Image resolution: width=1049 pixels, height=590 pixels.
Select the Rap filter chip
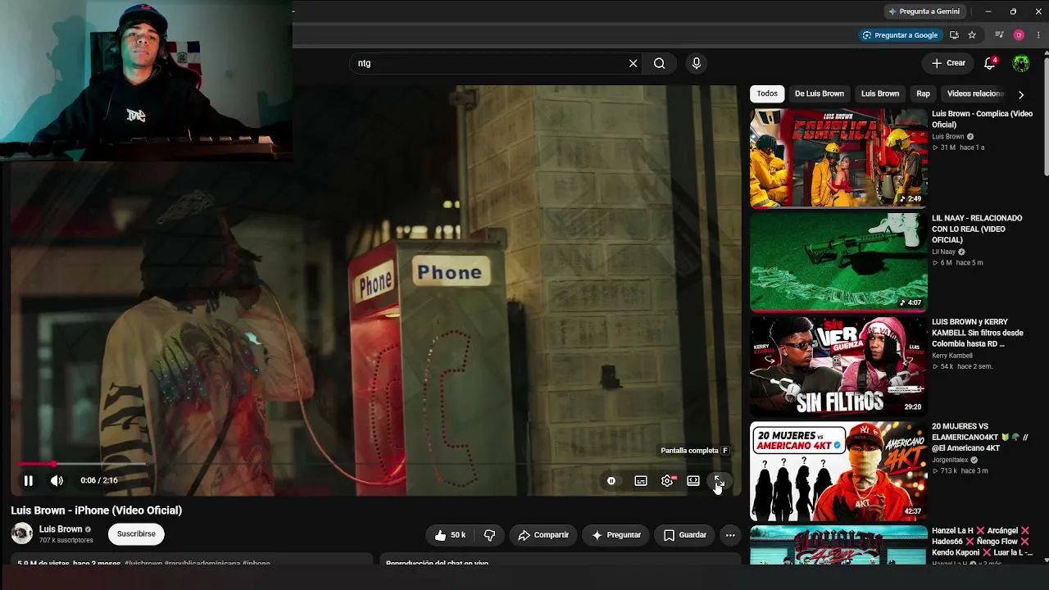tap(924, 93)
